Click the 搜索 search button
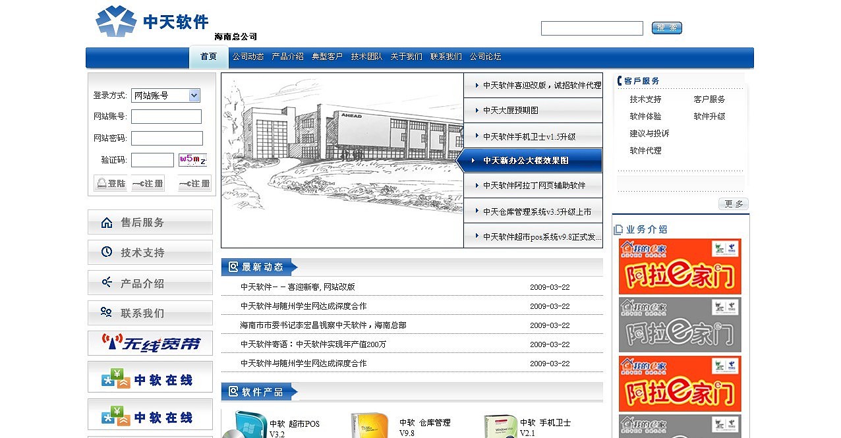841x438 pixels. [666, 28]
